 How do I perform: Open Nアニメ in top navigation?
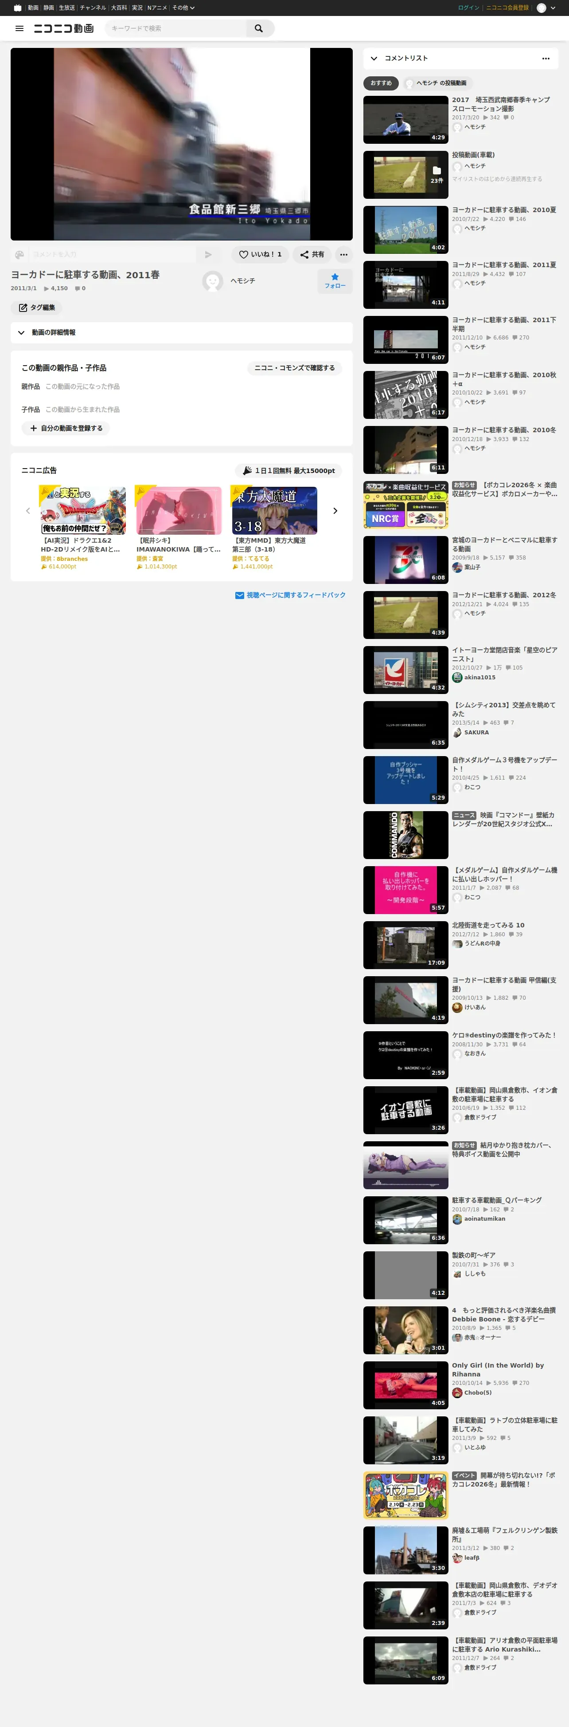[157, 8]
